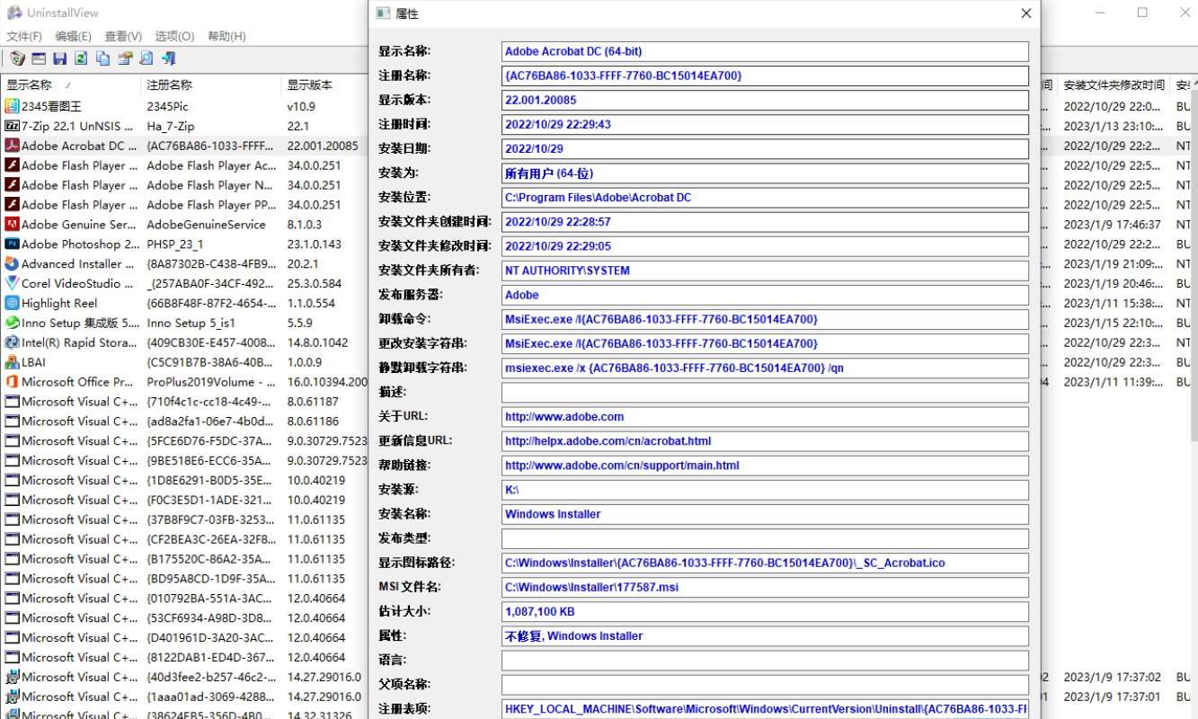The width and height of the screenshot is (1198, 719).
Task: Open the 选项(O) menu
Action: (174, 36)
